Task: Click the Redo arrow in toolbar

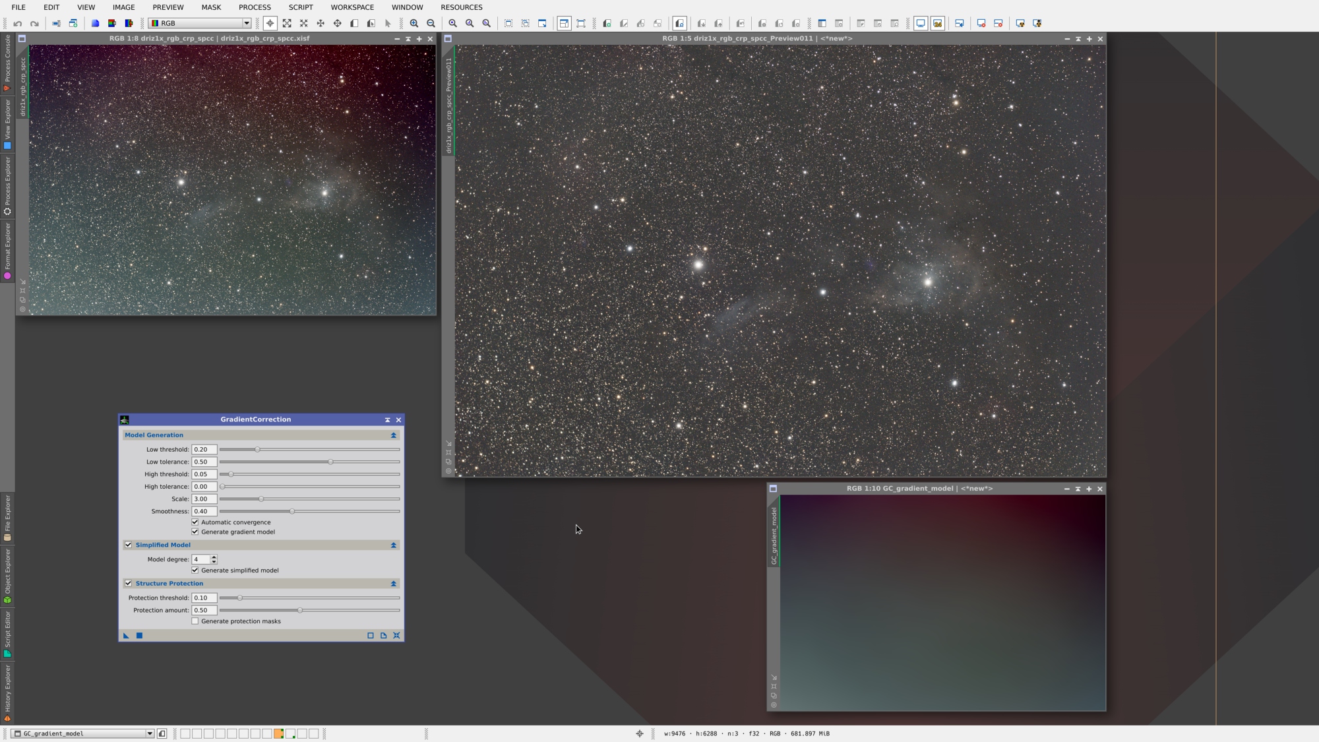Action: click(x=34, y=23)
